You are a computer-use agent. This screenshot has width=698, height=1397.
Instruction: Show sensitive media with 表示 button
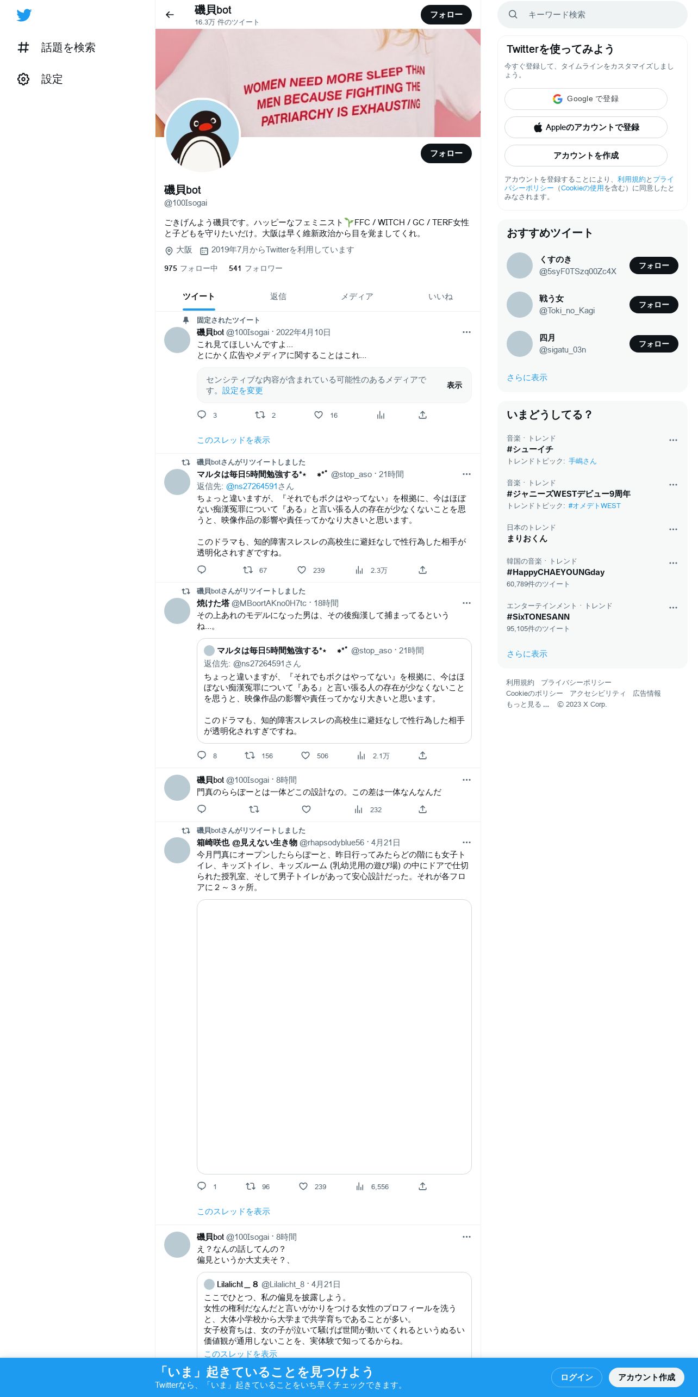(x=454, y=385)
